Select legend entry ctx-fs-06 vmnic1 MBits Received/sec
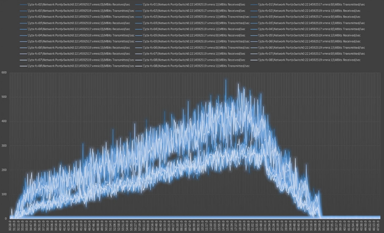The image size is (384, 233). point(75,48)
